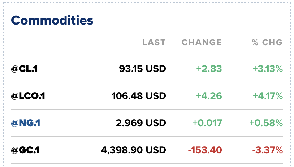Open the @NG.1 natural gas link
Screen dimensions: 294x167
(26, 123)
